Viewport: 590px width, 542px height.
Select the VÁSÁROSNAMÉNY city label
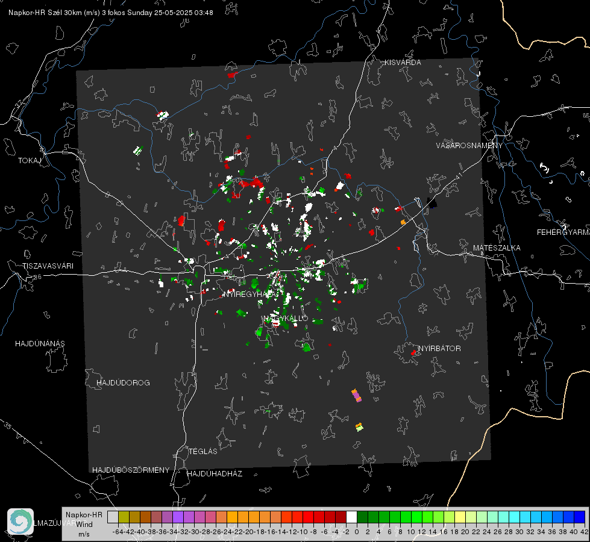[469, 146]
